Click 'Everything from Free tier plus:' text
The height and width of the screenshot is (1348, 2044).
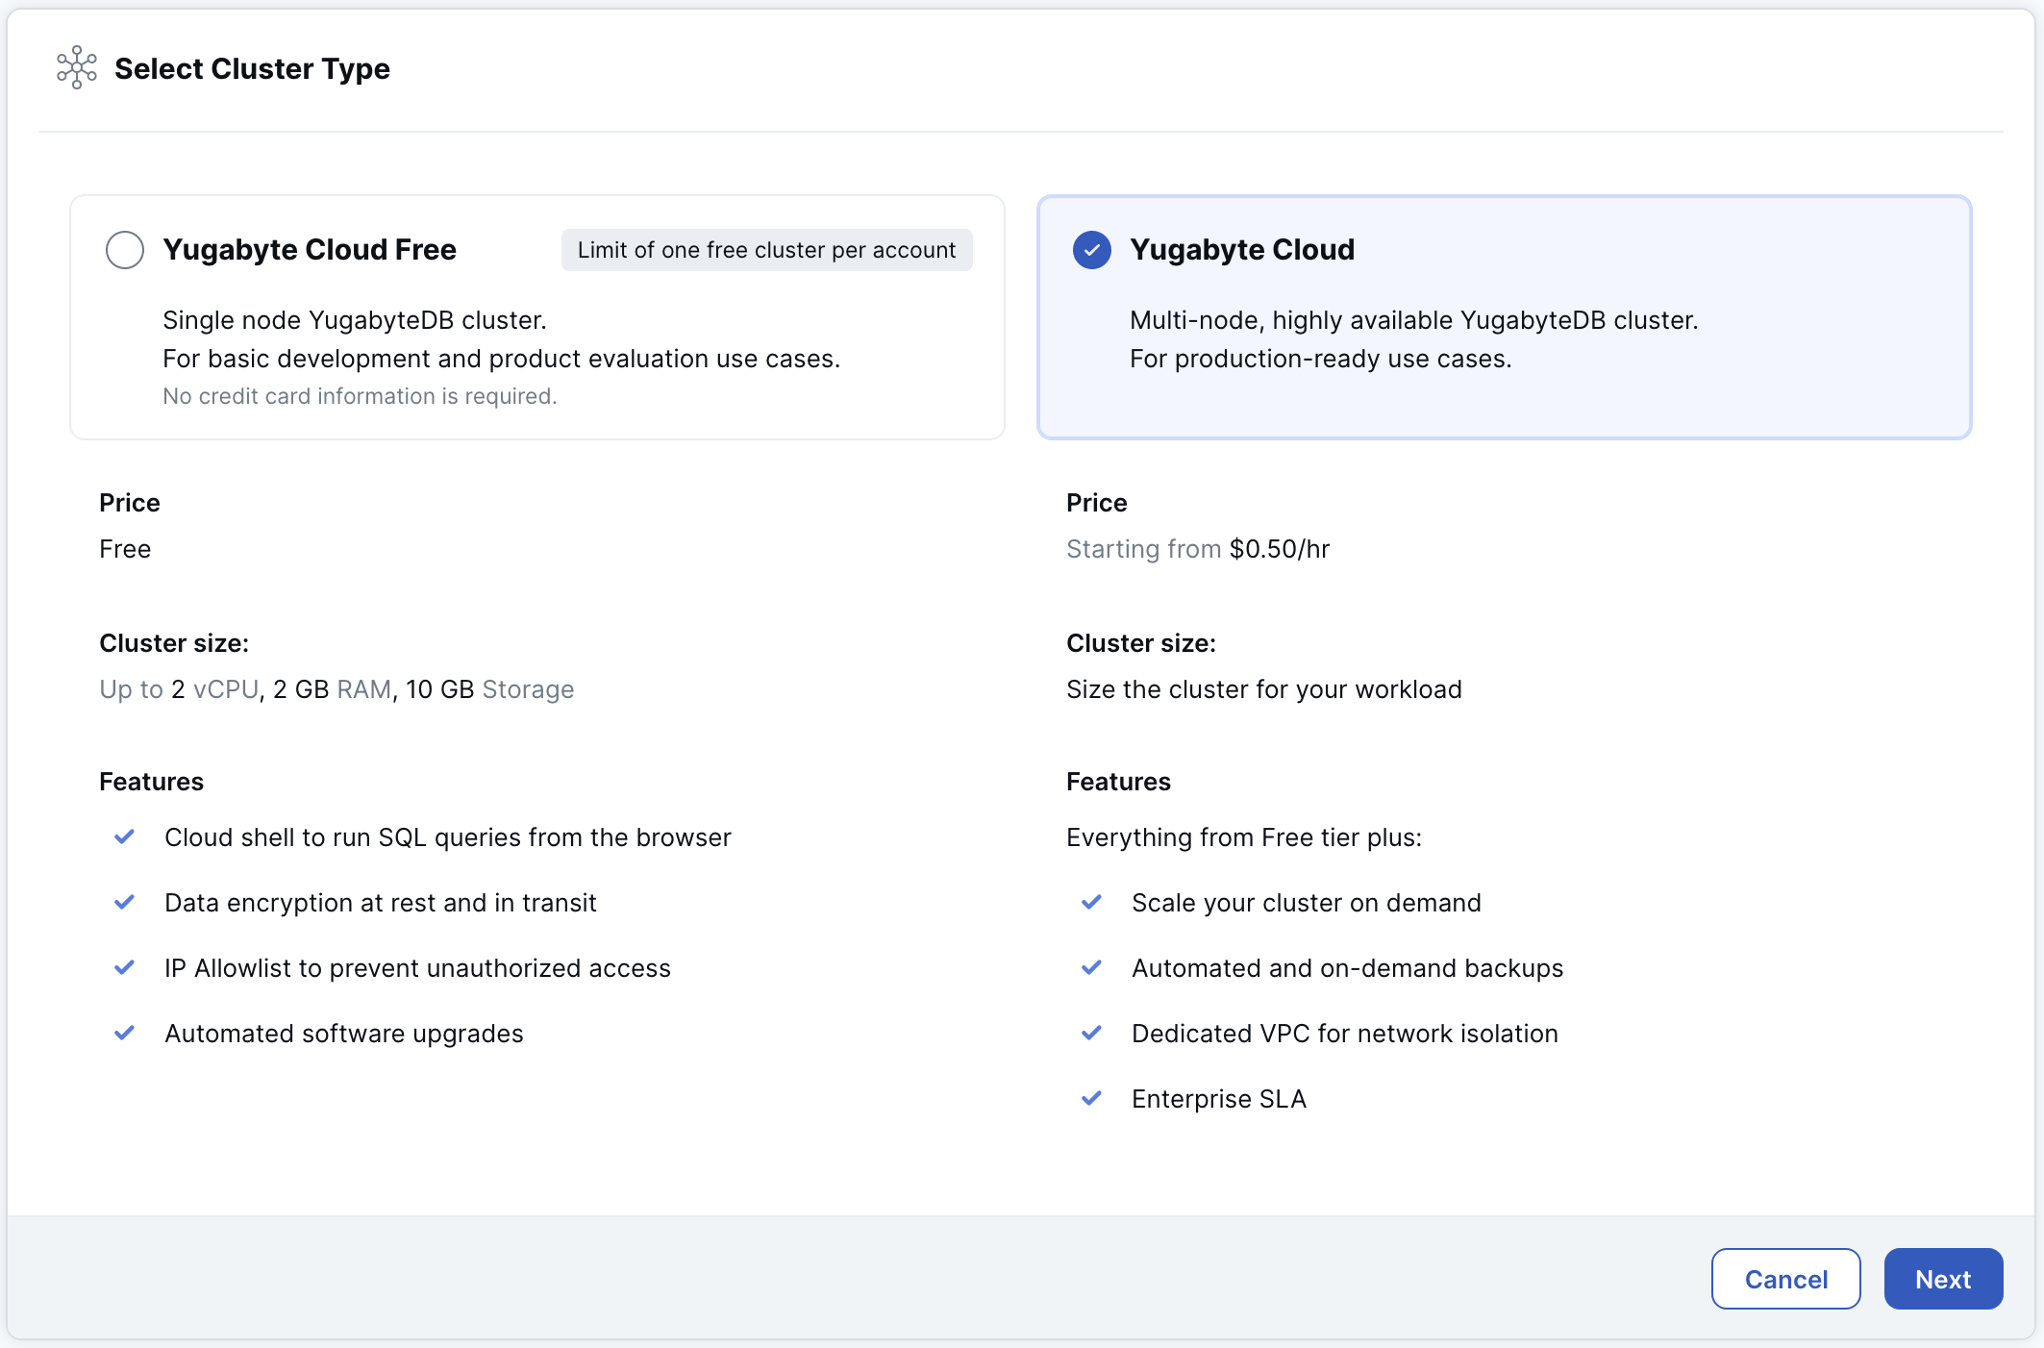click(x=1244, y=837)
